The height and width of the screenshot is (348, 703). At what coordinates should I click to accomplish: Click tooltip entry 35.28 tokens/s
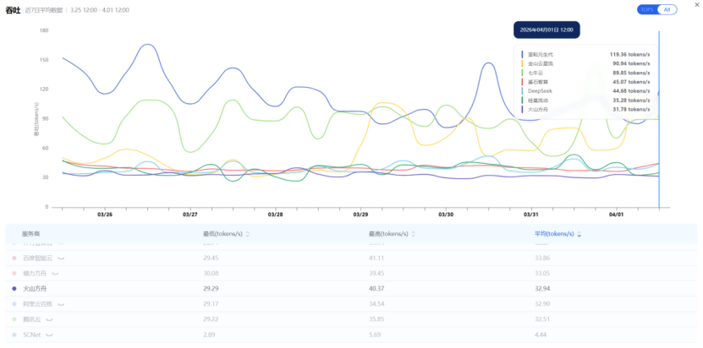tap(631, 101)
